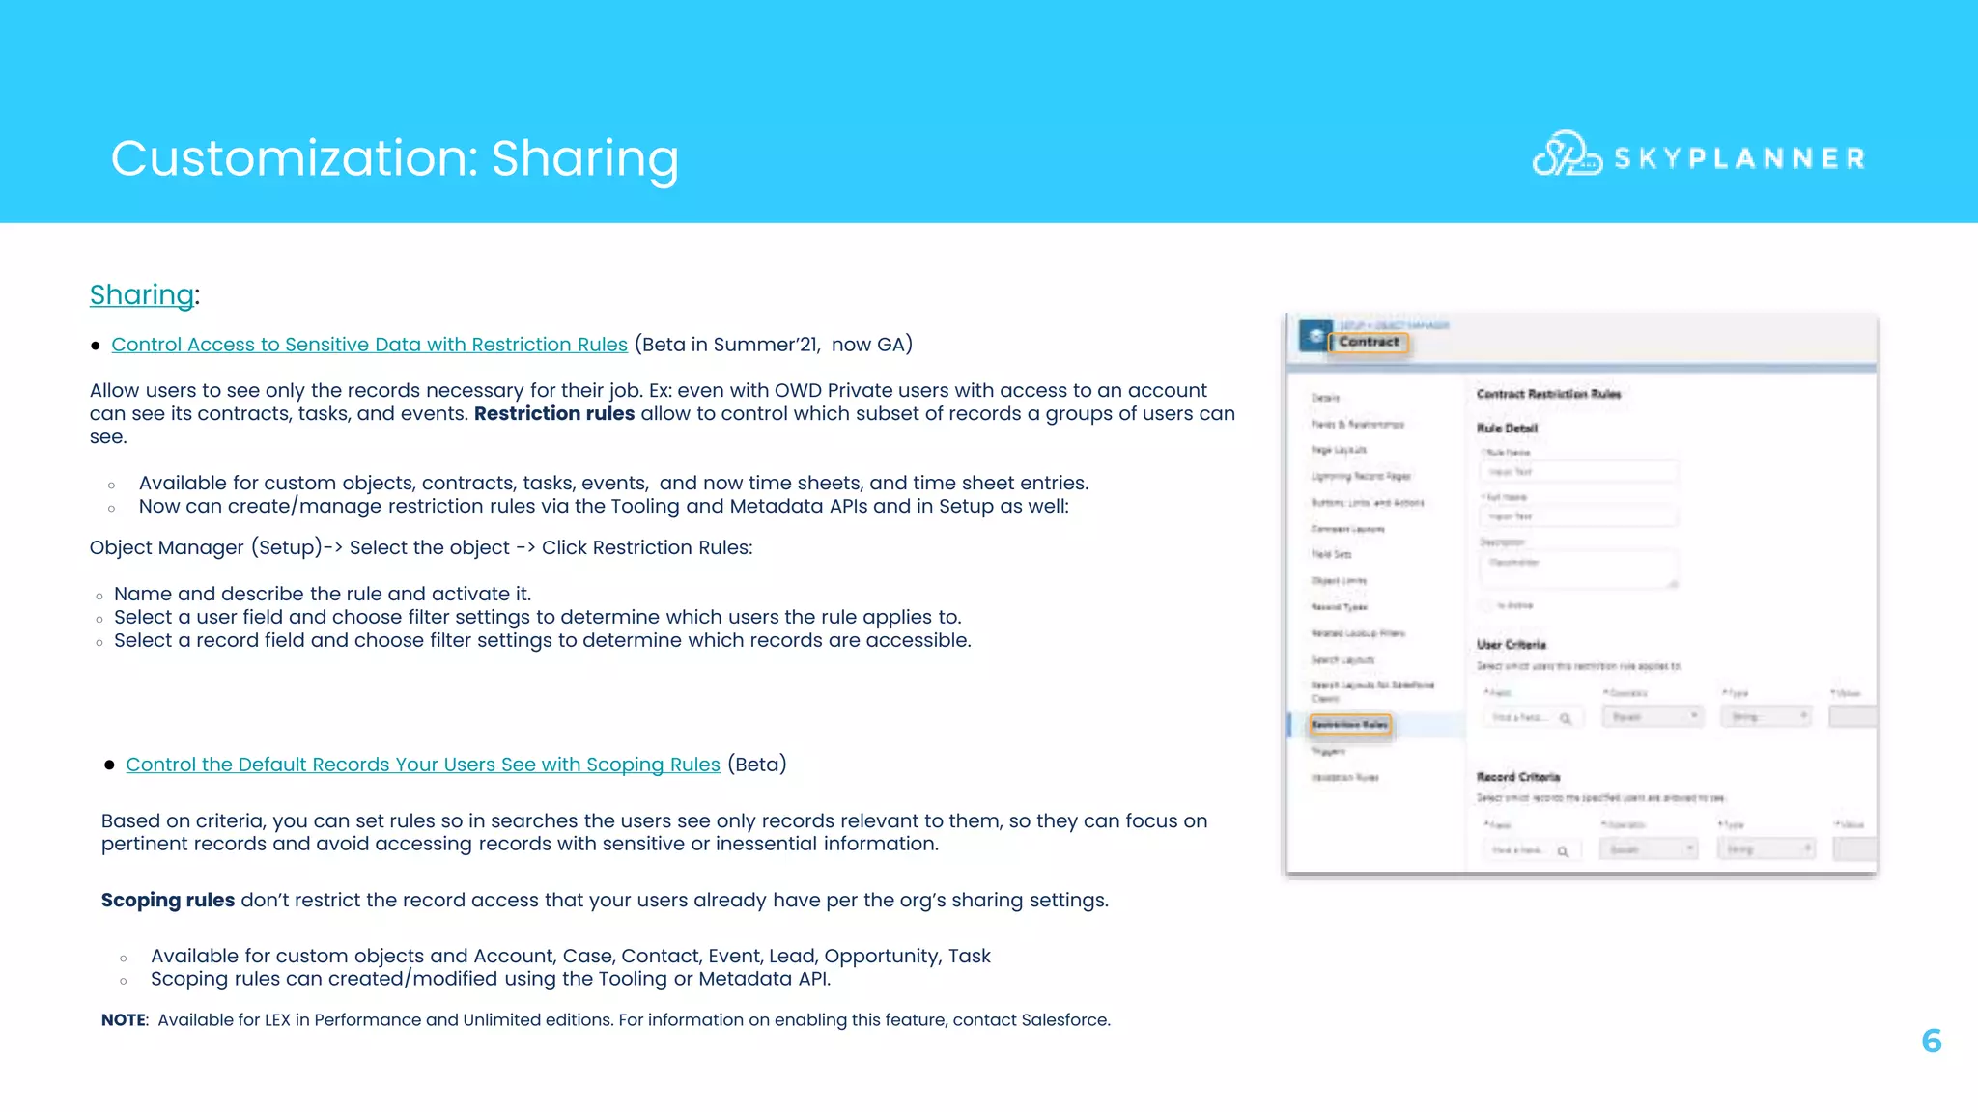Select Lightning Record Pages in the sidebar

point(1360,476)
